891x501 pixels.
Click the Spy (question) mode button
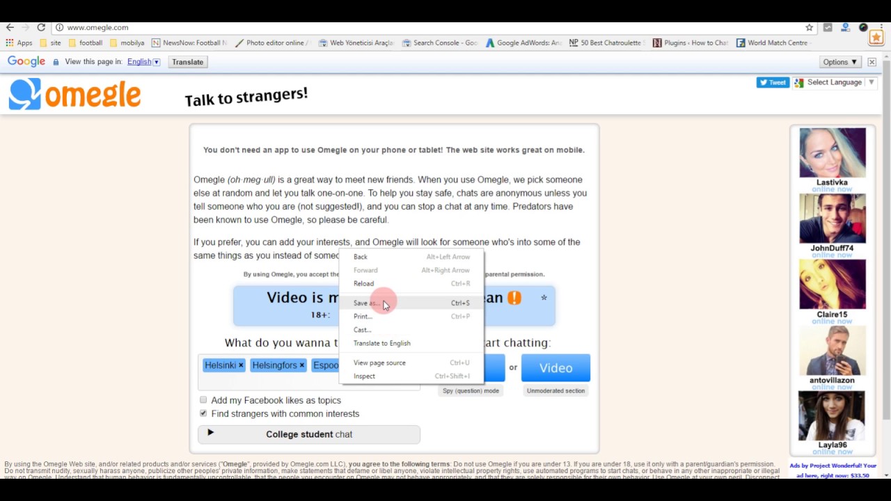471,391
